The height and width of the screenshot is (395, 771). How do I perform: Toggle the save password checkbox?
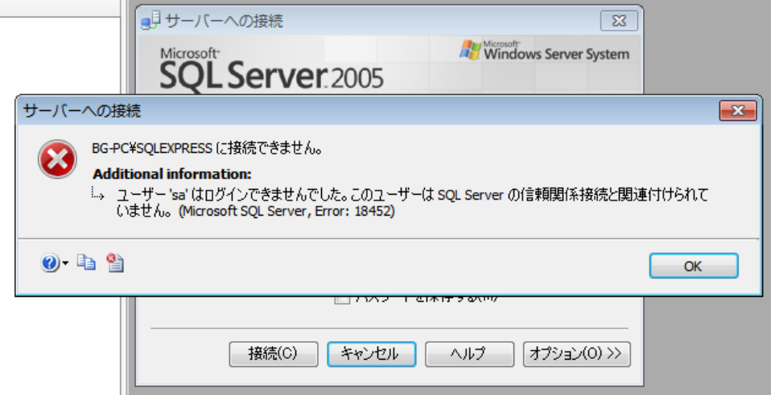tap(342, 298)
